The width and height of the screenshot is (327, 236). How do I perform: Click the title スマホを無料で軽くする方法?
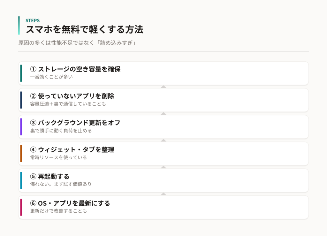coord(84,29)
